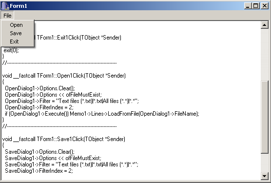271x183 pixels.
Task: Minimize the Form1 window
Action: (x=248, y=6)
